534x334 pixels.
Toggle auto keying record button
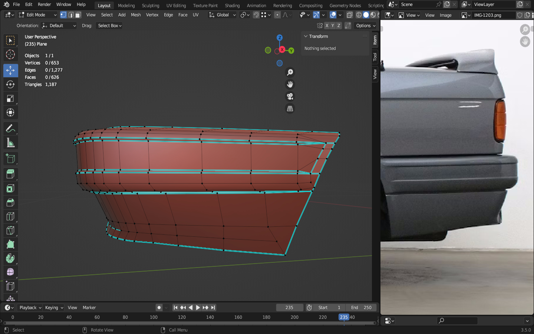point(159,308)
